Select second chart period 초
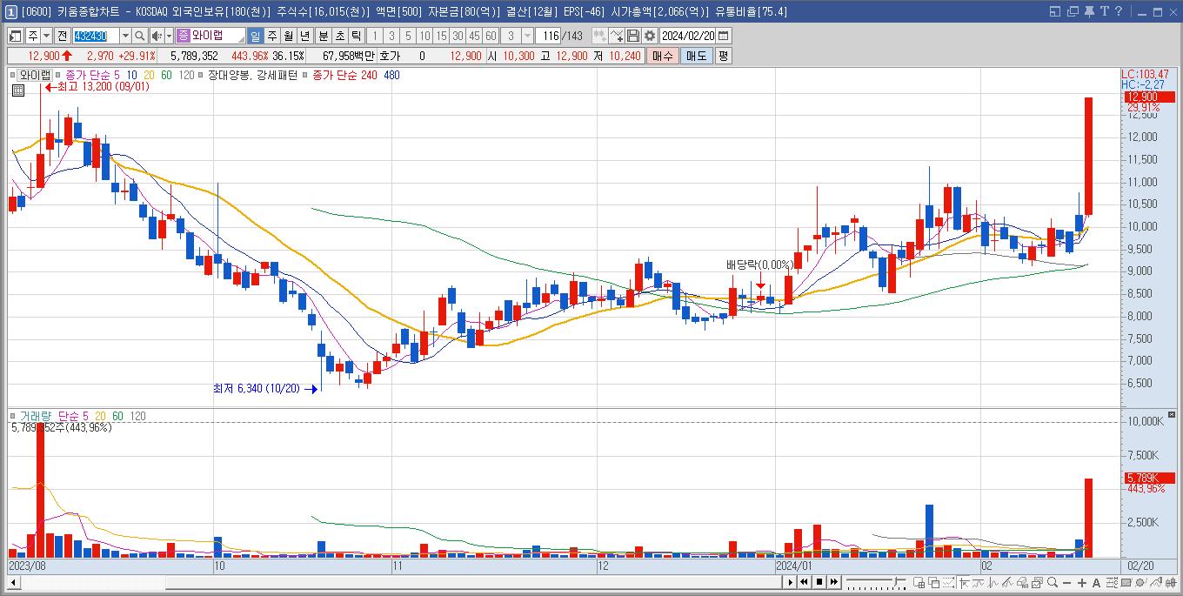 (x=340, y=36)
